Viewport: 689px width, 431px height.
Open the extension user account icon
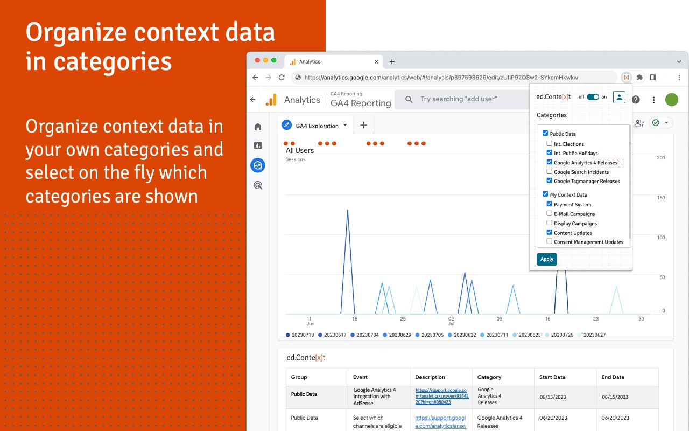(619, 97)
